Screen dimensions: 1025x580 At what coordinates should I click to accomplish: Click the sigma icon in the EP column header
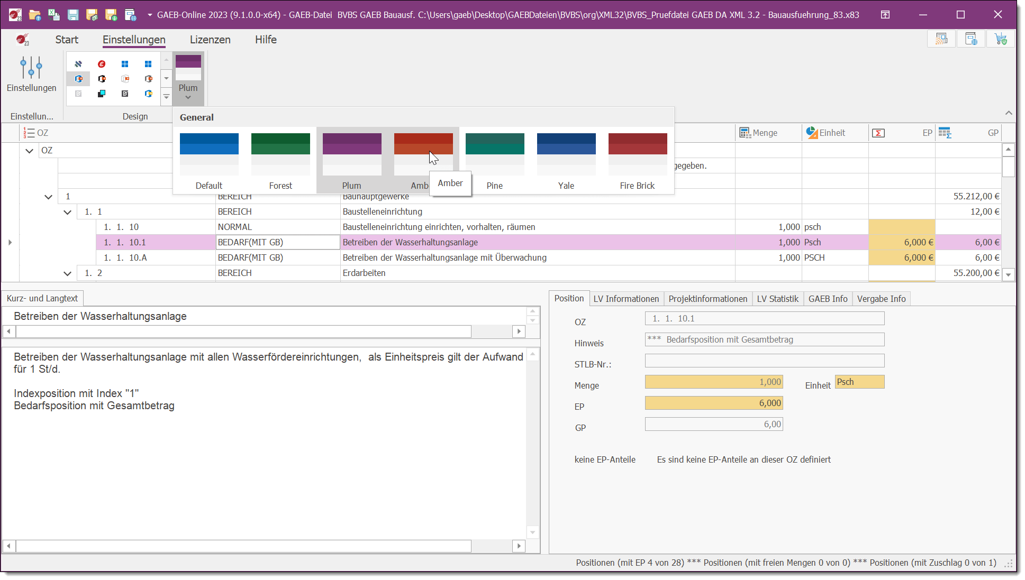pyautogui.click(x=878, y=133)
